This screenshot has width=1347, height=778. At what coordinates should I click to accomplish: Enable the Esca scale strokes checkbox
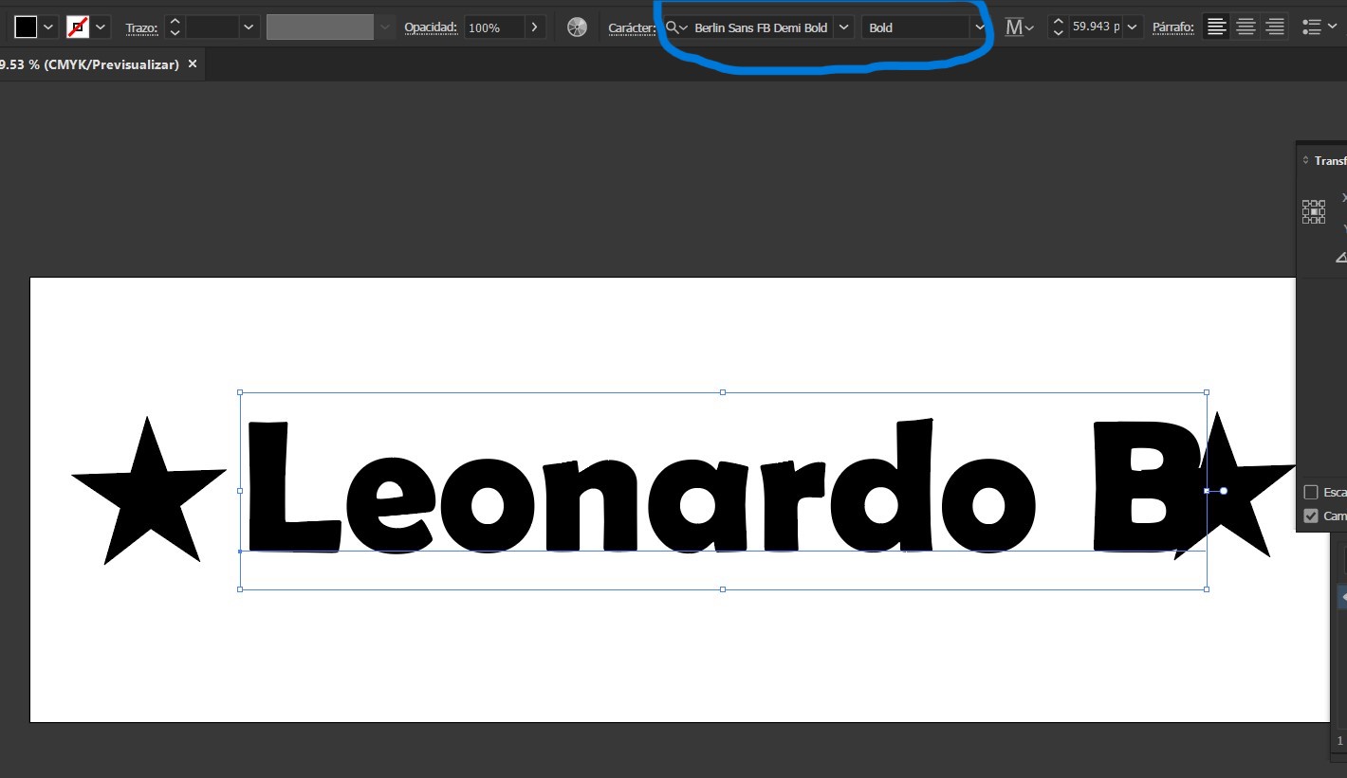pyautogui.click(x=1311, y=492)
